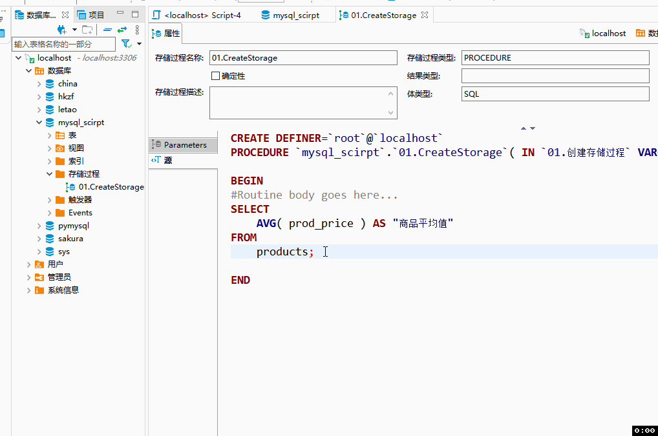Click the 视图 folder eye icon

point(60,148)
